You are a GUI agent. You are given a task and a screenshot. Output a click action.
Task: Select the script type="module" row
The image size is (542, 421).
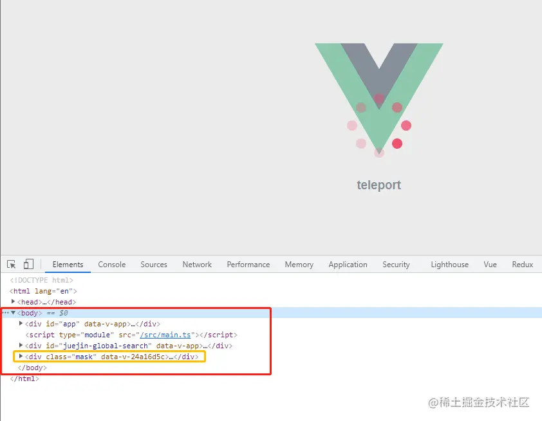pos(131,335)
